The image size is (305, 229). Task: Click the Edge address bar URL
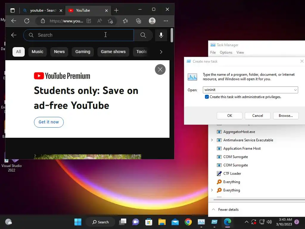[x=66, y=21]
